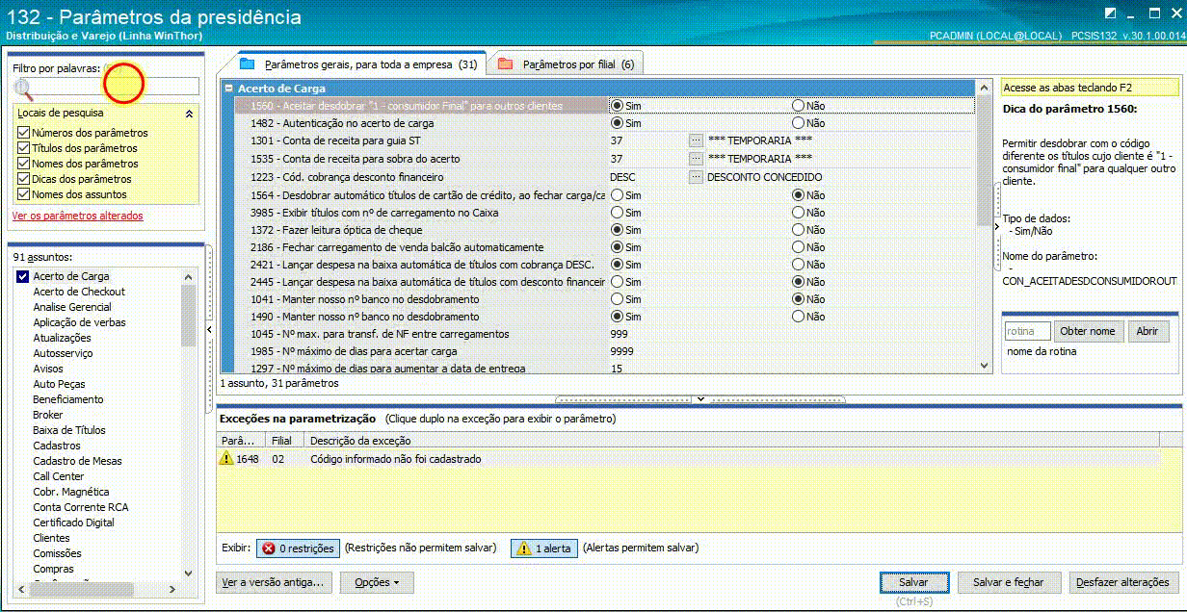This screenshot has width=1187, height=612.
Task: Switch to Parâmetros por filial tab
Action: pos(567,64)
